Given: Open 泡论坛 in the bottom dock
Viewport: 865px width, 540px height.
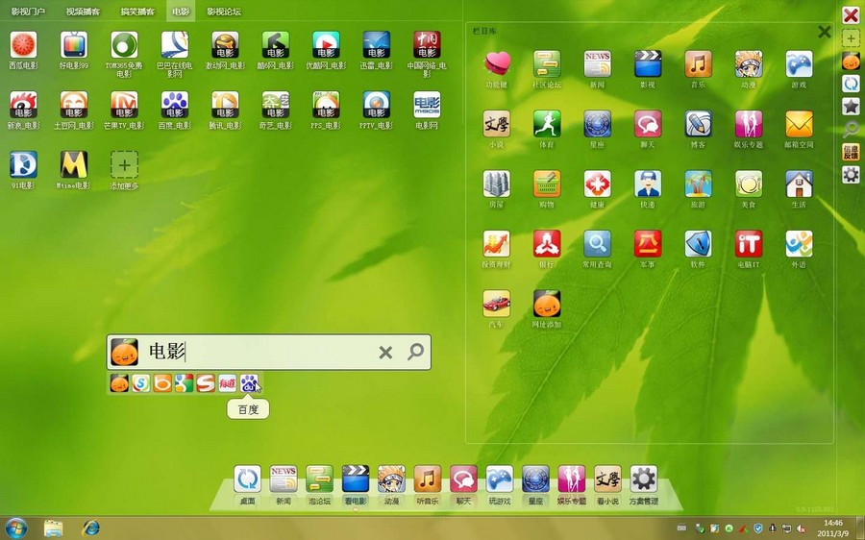Looking at the screenshot, I should [319, 479].
